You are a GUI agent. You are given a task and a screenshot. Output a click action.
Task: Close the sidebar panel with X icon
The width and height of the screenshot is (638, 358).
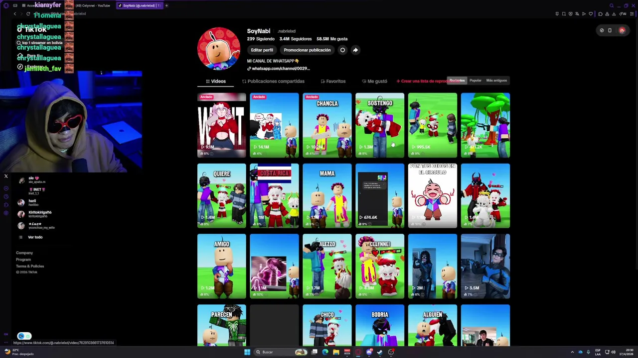click(6, 176)
